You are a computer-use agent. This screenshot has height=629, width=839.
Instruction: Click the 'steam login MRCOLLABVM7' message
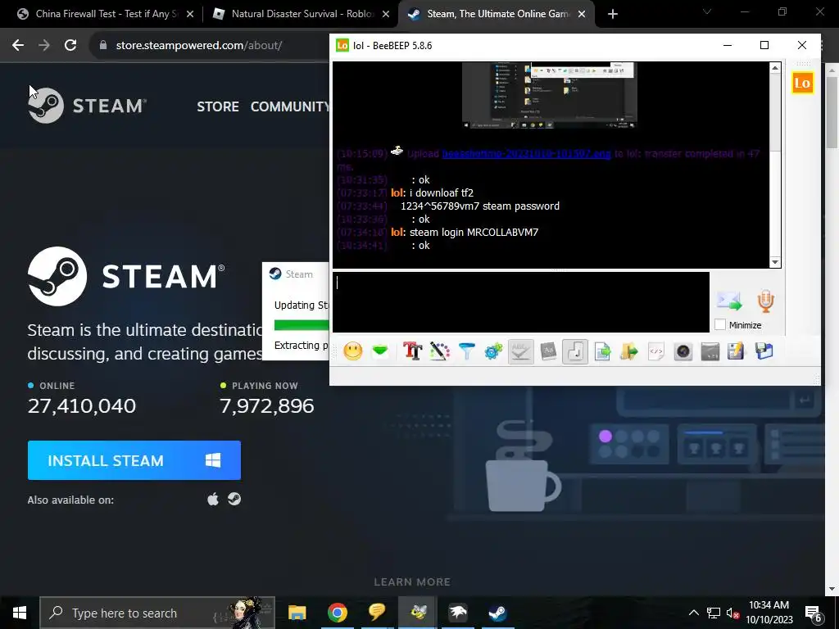click(x=474, y=232)
